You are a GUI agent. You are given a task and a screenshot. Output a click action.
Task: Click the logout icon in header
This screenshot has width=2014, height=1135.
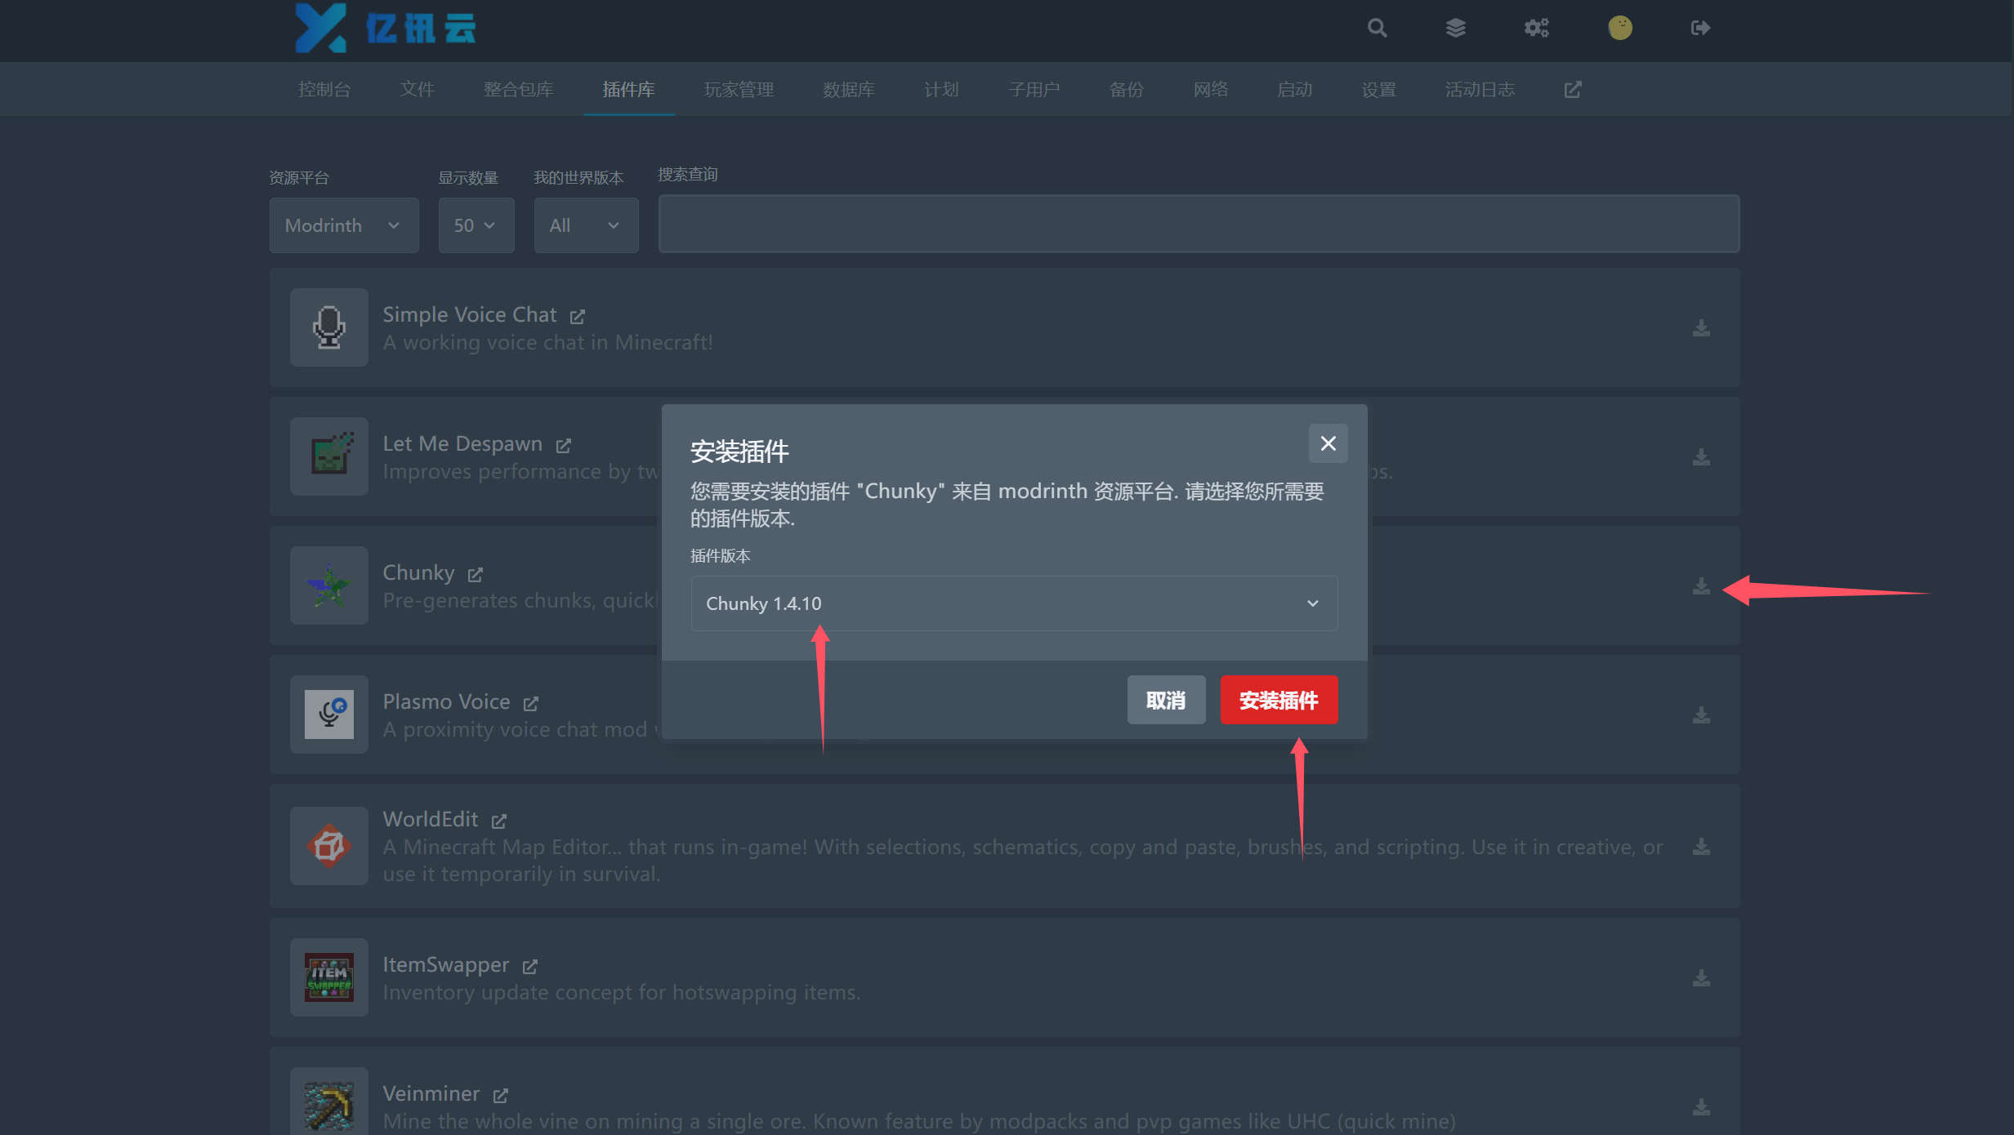click(1700, 28)
